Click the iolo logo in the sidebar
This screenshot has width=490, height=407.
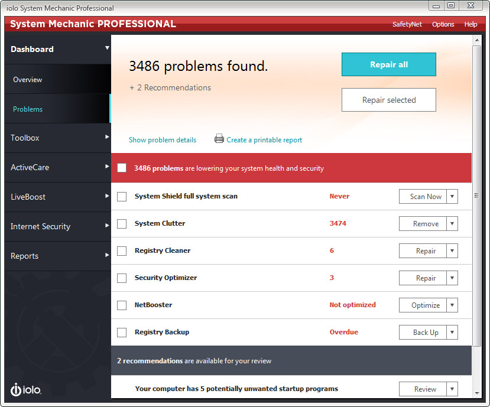[x=25, y=389]
